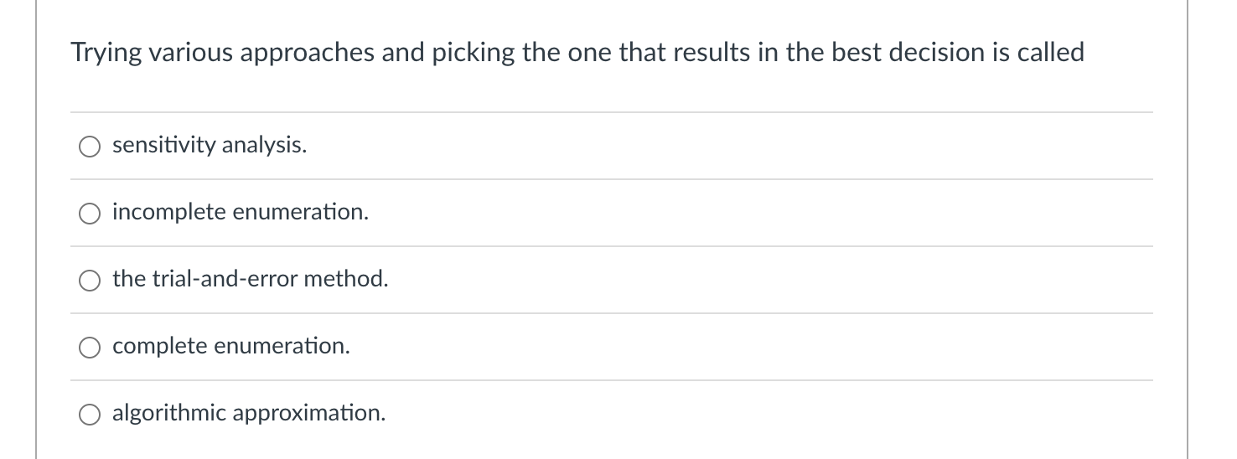Image resolution: width=1237 pixels, height=459 pixels.
Task: Click the word 'Trying' in the question
Action: pyautogui.click(x=101, y=54)
